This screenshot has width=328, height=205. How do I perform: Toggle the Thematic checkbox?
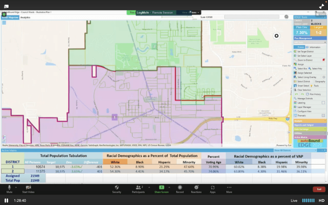coord(323,115)
